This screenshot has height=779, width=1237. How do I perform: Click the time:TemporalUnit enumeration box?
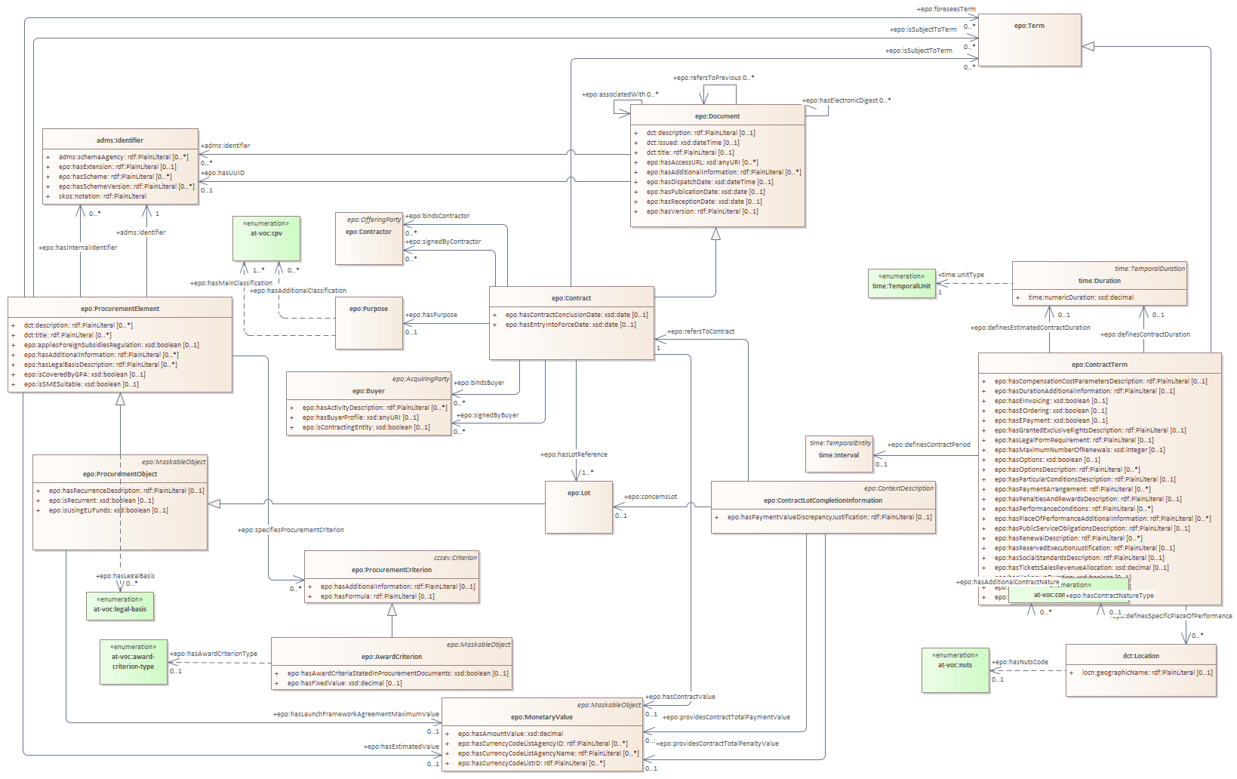coord(901,283)
